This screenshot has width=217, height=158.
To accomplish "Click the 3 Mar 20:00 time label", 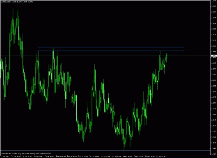I will [x=127, y=157].
